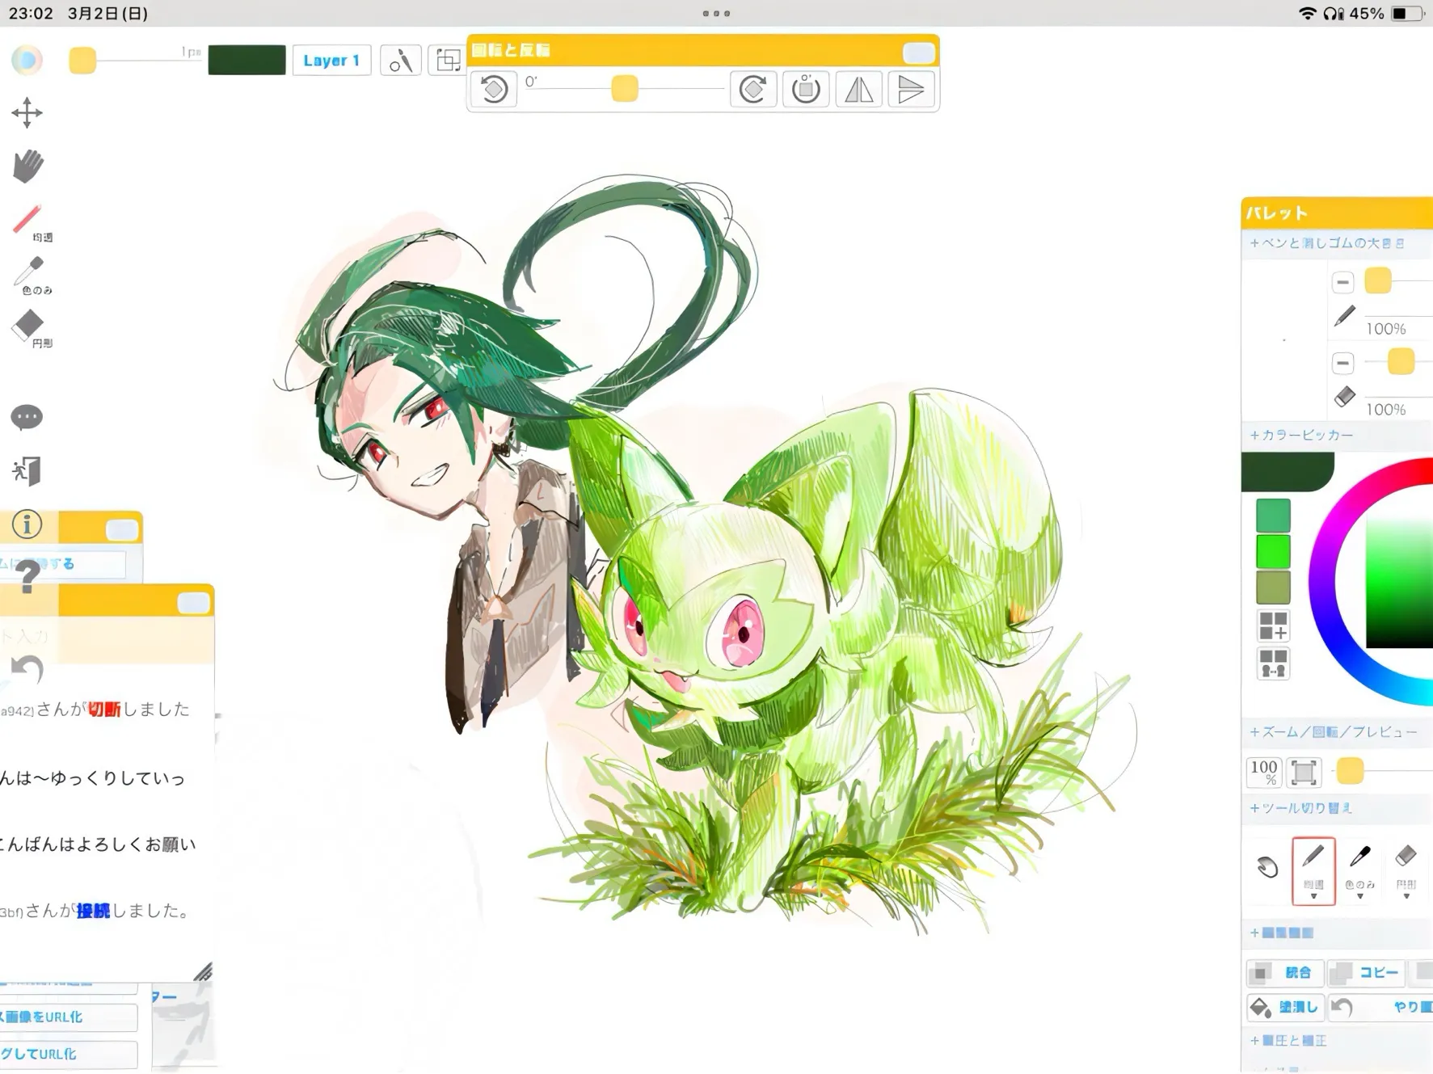Toggle the 回転と反転 panel collapse button
Screen dimensions: 1433x1074
918,53
